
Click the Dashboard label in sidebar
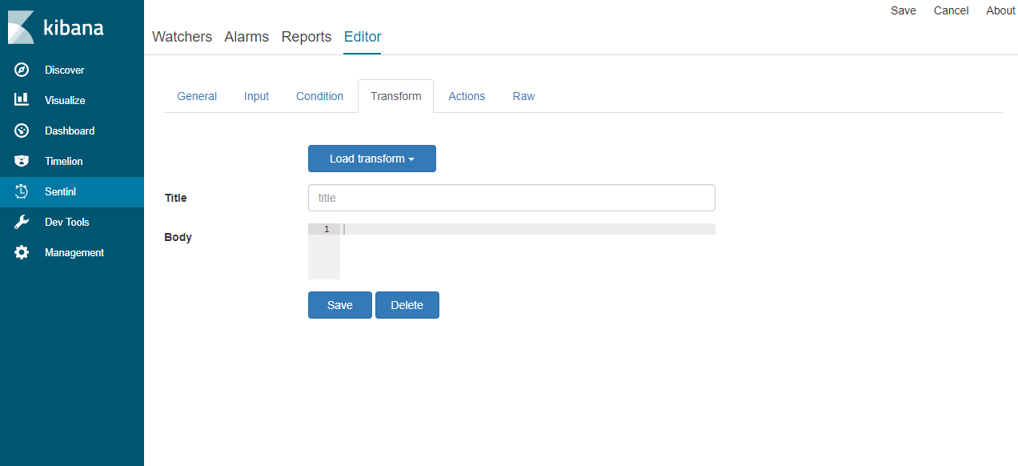(x=70, y=131)
